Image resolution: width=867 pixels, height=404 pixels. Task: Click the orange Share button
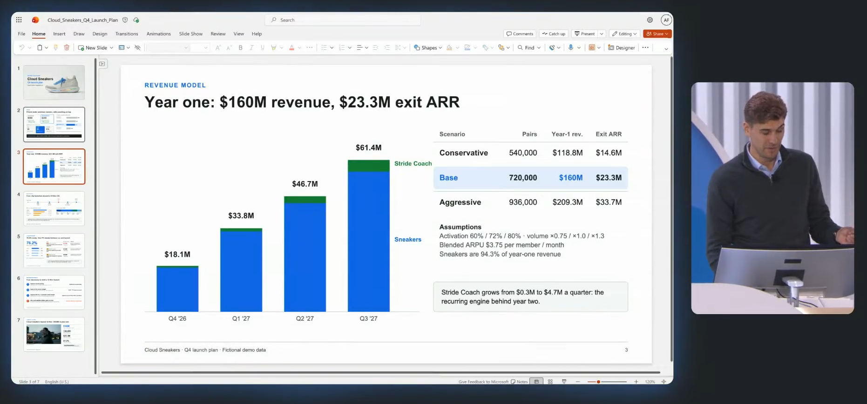point(657,34)
